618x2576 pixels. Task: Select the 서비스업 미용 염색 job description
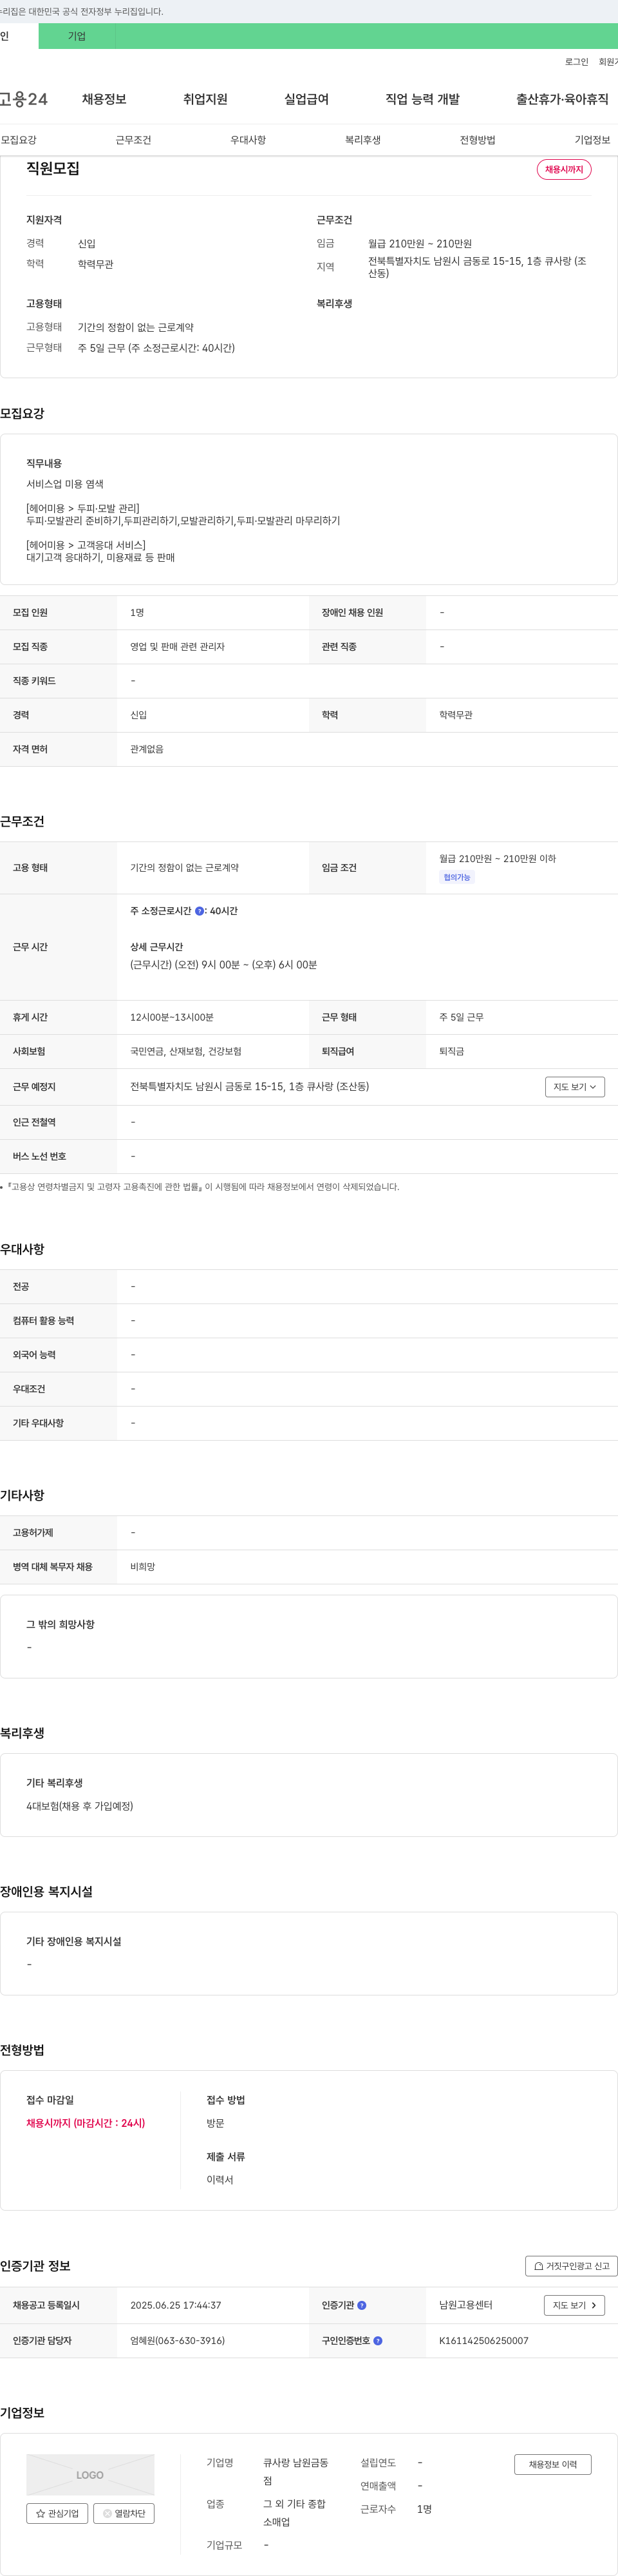pos(65,484)
